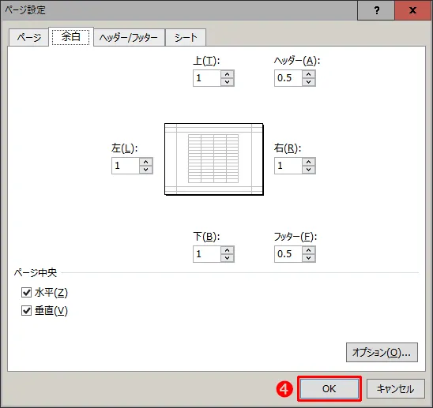Uncheck the 水平(Z) centering checkbox
Screen dimensions: 433x408
(x=27, y=293)
